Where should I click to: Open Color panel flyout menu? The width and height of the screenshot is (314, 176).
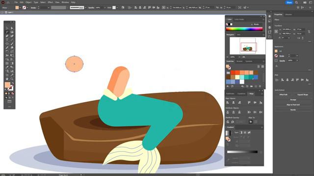264,20
